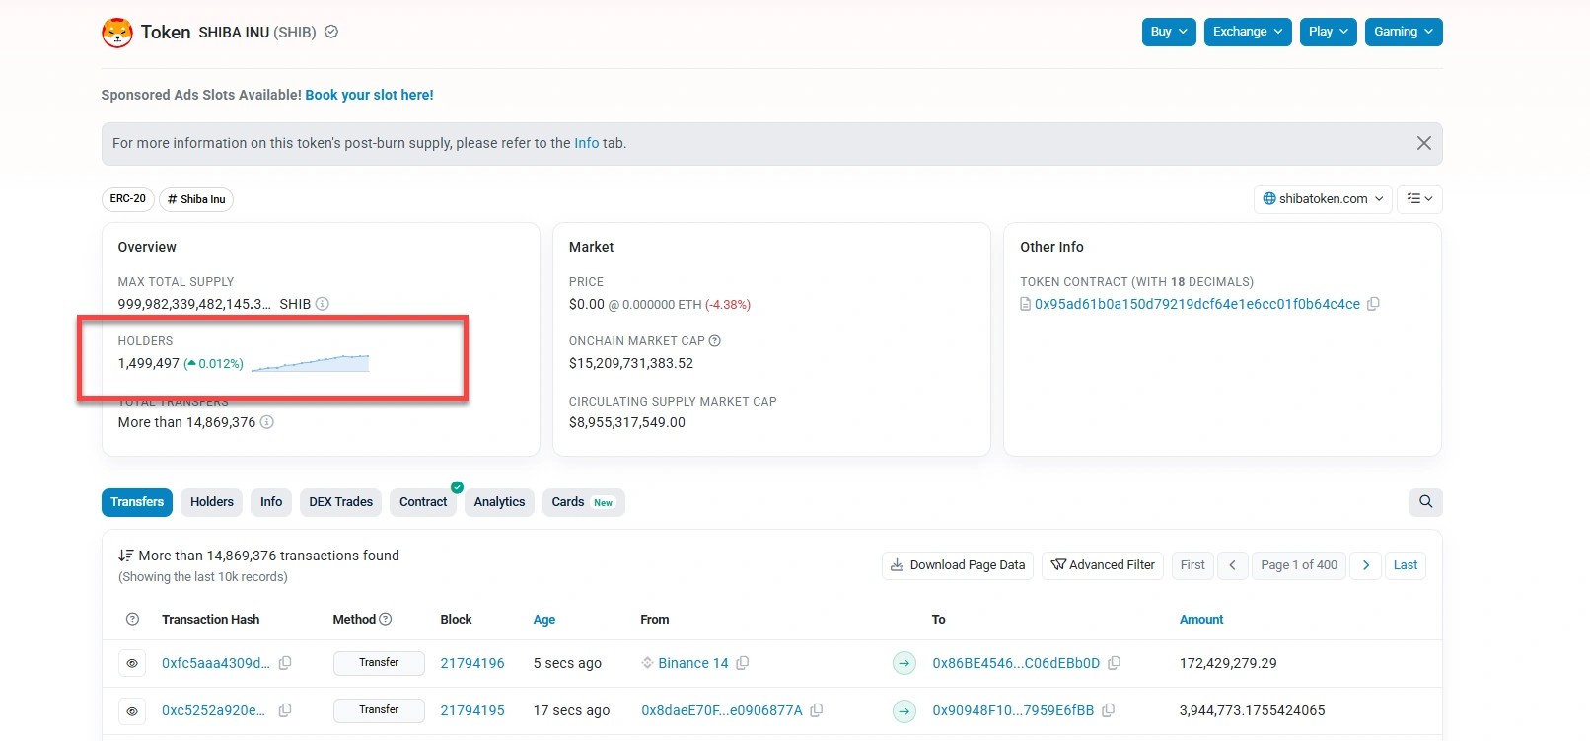
Task: Expand the shibatoken.com links dropdown
Action: [x=1323, y=199]
